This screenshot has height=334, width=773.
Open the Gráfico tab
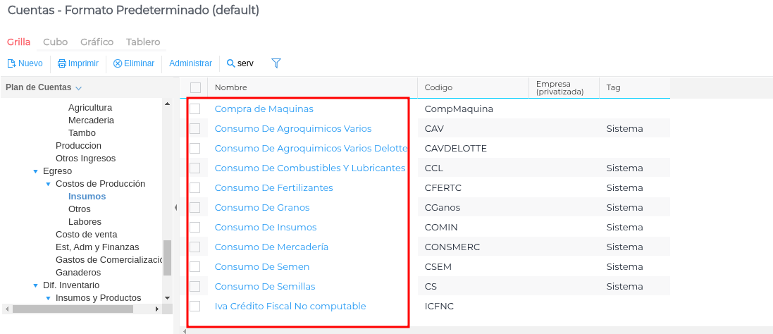[97, 42]
